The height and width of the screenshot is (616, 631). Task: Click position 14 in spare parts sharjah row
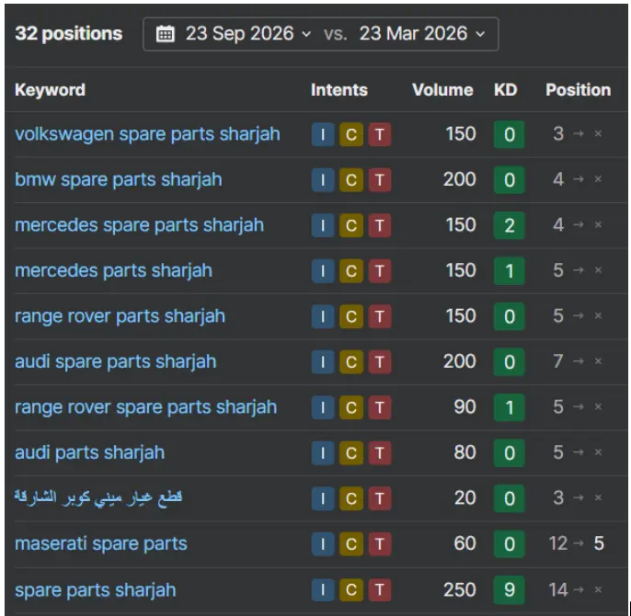click(x=557, y=590)
